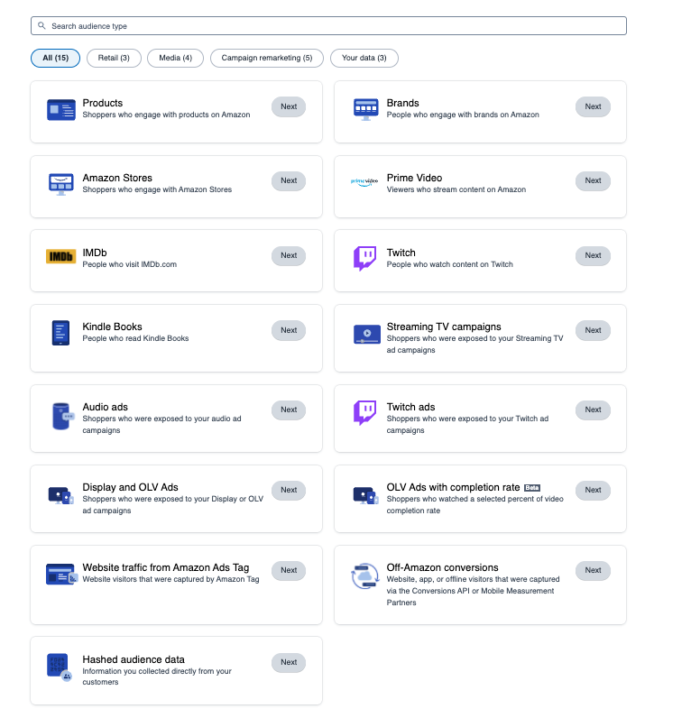
Task: Click the "Brands" card title
Action: point(402,103)
